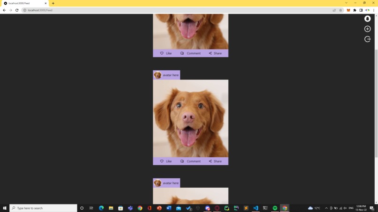The height and width of the screenshot is (212, 378).
Task: Click the Windows taskbar search box
Action: 44,208
